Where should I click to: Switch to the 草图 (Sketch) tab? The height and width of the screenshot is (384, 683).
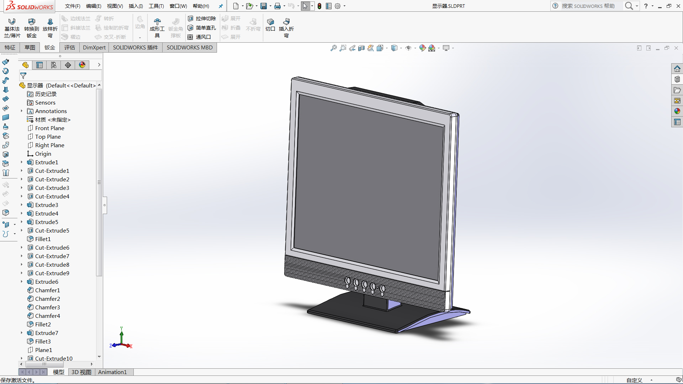click(30, 48)
